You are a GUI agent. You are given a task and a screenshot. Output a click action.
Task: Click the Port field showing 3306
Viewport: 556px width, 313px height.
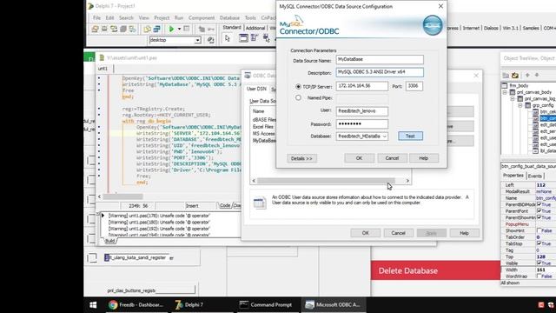[x=414, y=86]
